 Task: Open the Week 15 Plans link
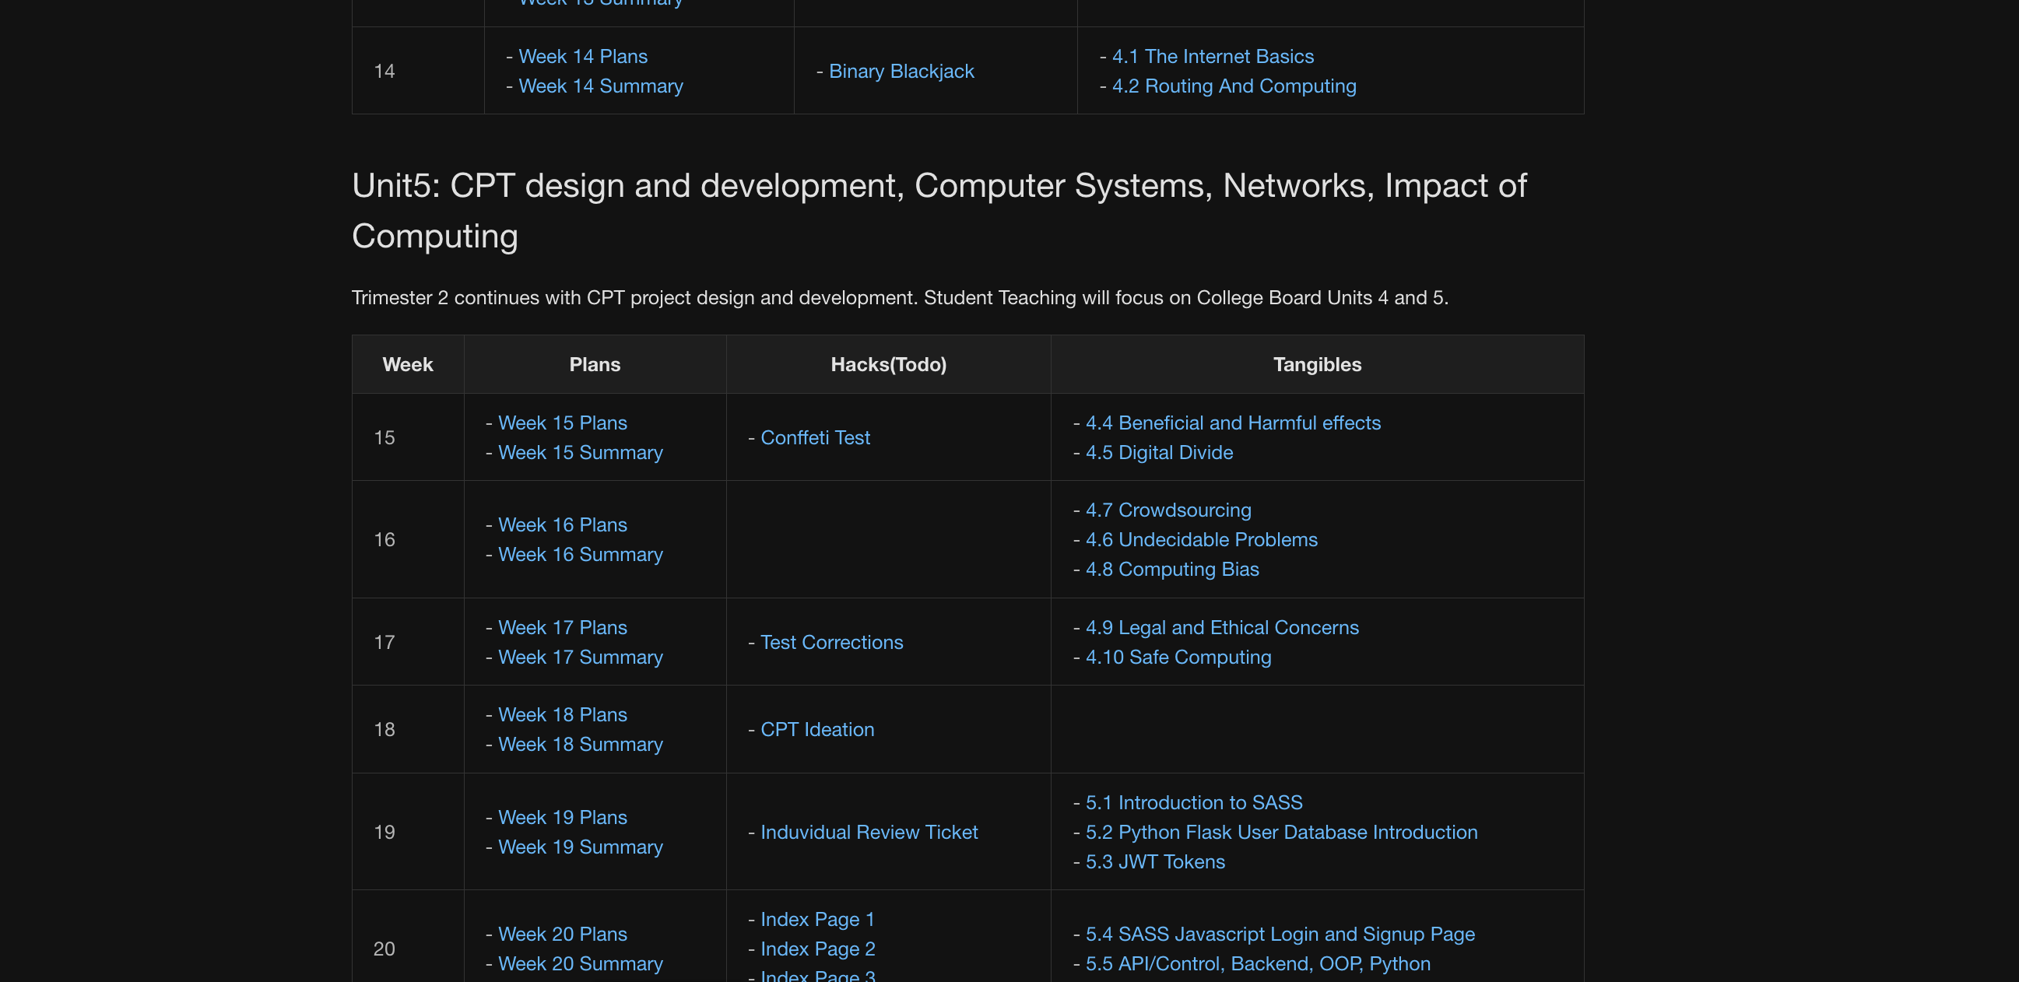(562, 423)
